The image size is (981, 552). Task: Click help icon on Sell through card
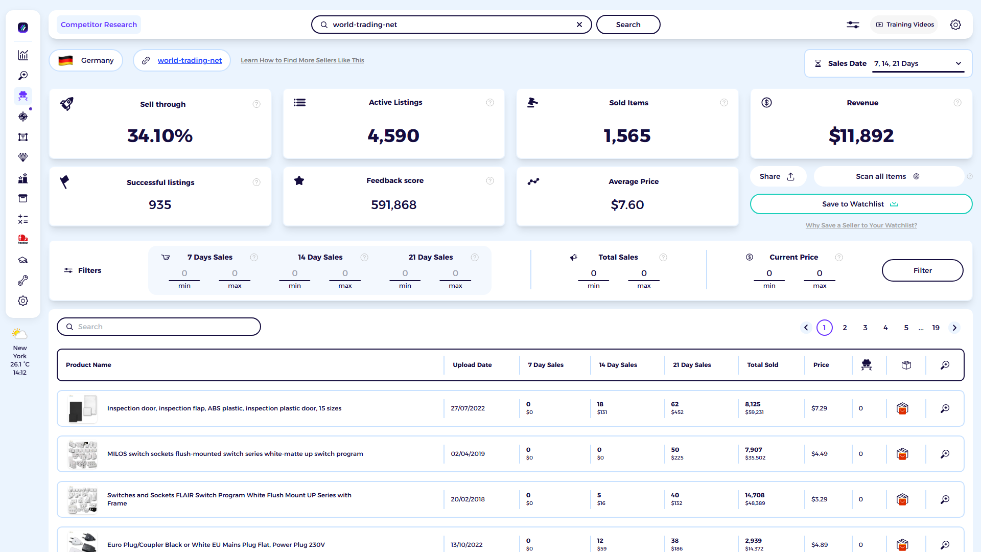(x=256, y=104)
